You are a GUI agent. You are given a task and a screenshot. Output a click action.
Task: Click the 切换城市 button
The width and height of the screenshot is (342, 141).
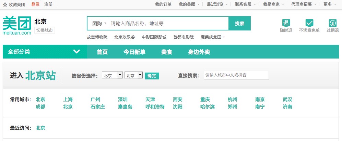(45, 30)
